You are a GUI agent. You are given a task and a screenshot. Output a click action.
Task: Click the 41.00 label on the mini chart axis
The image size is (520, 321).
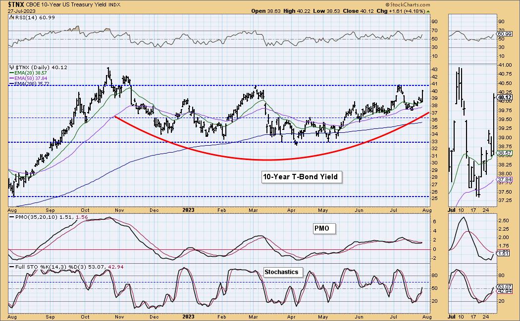pyautogui.click(x=505, y=66)
